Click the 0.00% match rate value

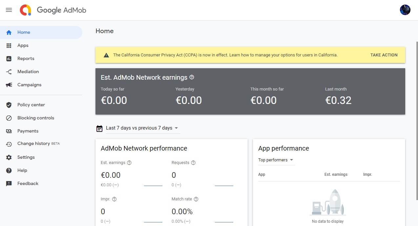coord(182,212)
